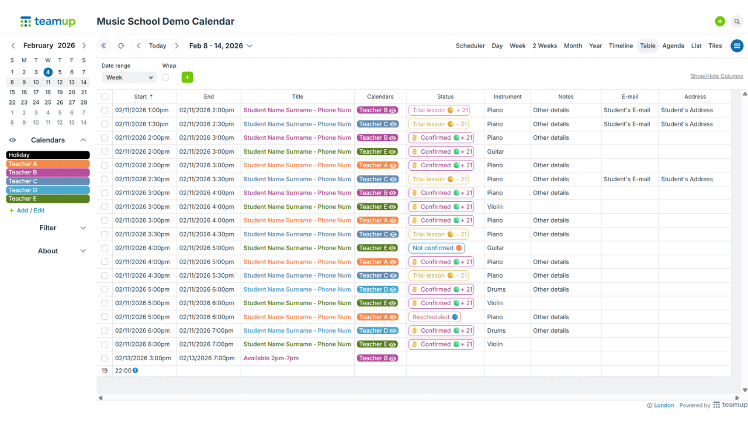748x421 pixels.
Task: Open the search magnifier icon
Action: (737, 22)
